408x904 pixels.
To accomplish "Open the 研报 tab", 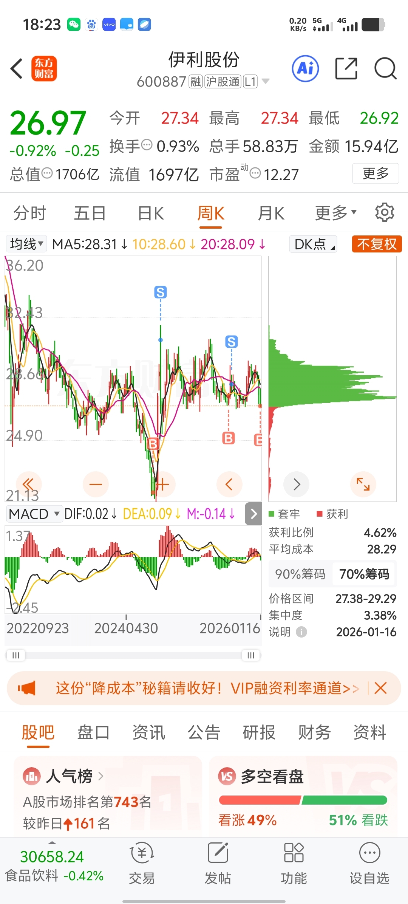I will (259, 732).
